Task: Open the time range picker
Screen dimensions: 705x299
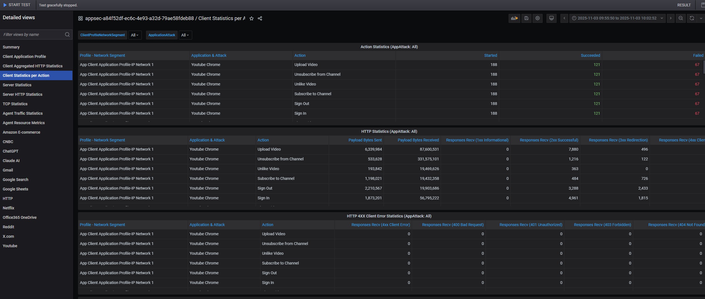Action: [x=617, y=18]
